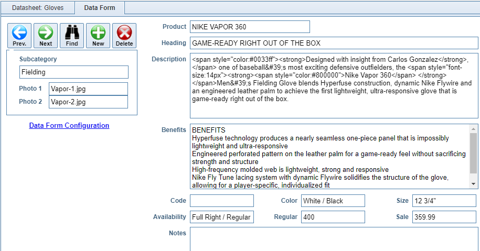Advance to the next record
The height and width of the screenshot is (251, 480).
[46, 36]
